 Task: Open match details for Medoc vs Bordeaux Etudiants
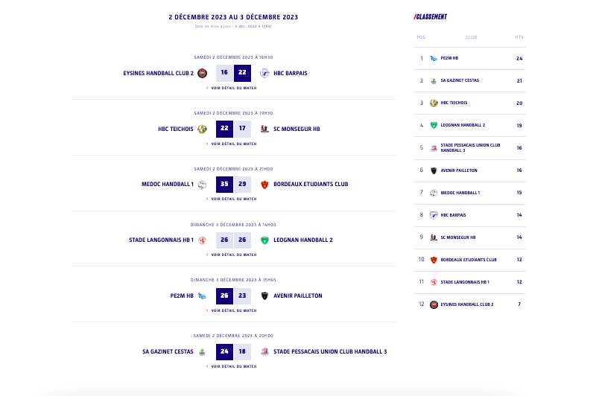[233, 199]
